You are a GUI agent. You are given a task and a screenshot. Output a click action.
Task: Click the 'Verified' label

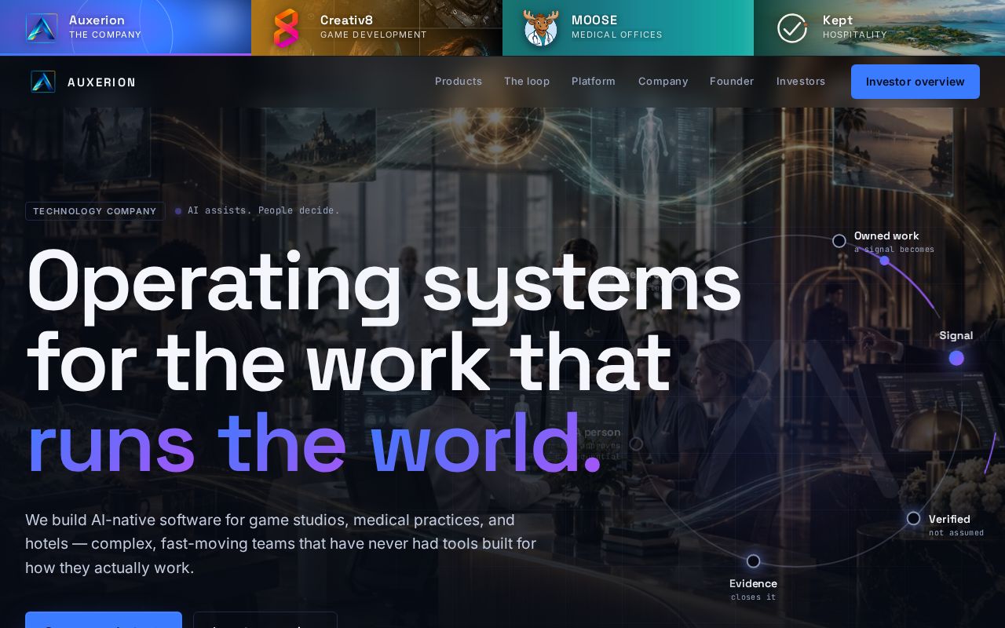tap(949, 519)
